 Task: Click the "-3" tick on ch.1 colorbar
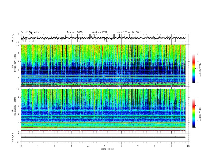coord(197,54)
